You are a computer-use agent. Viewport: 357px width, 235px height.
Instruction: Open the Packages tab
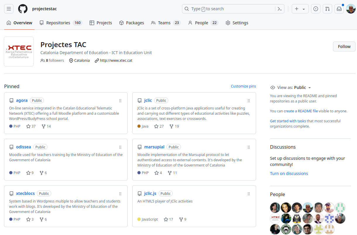132,23
